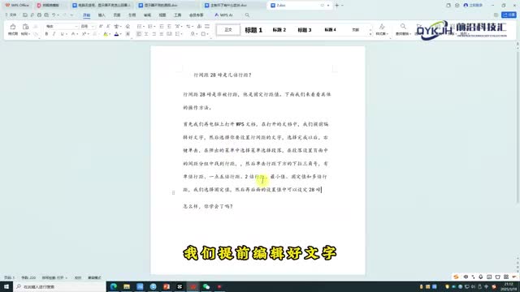Click the word count status entry

pyautogui.click(x=28, y=277)
